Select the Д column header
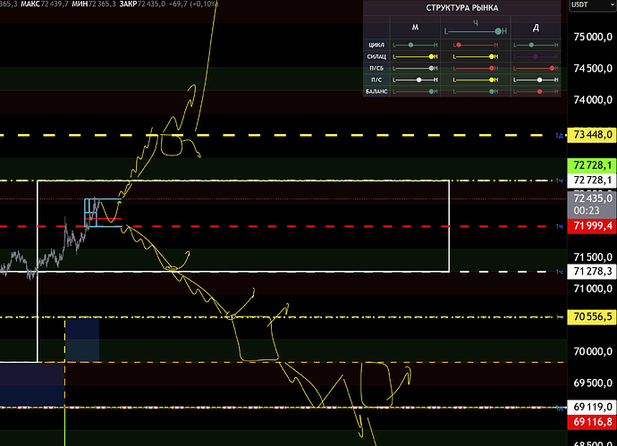 [x=536, y=27]
